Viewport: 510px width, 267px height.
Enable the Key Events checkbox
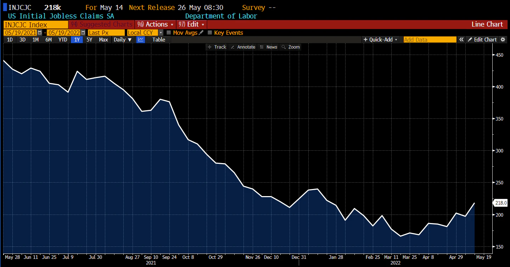[210, 33]
